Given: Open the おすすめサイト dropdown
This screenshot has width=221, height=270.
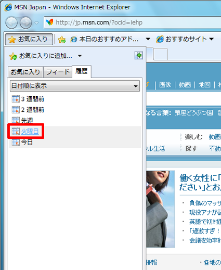Looking at the screenshot, I should tap(185, 39).
